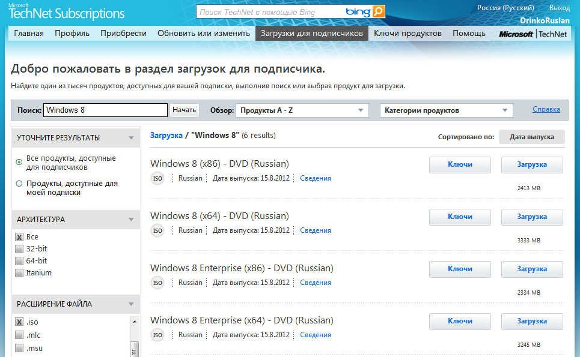Click the '3333 MB' size text
This screenshot has height=357, width=580.
[529, 241]
